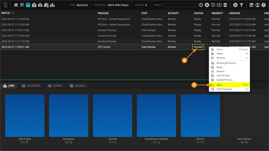Image resolution: width=269 pixels, height=151 pixels.
Task: Open the filter funnel icon
Action: pos(241,5)
